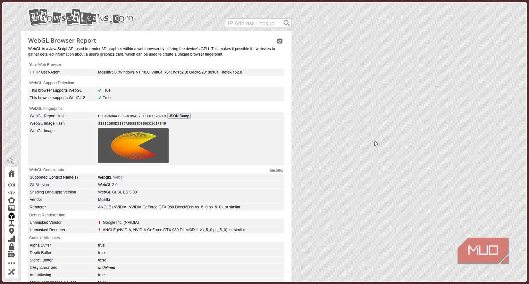Select the Alpha Buffer true value
This screenshot has height=284, width=529.
(x=101, y=245)
